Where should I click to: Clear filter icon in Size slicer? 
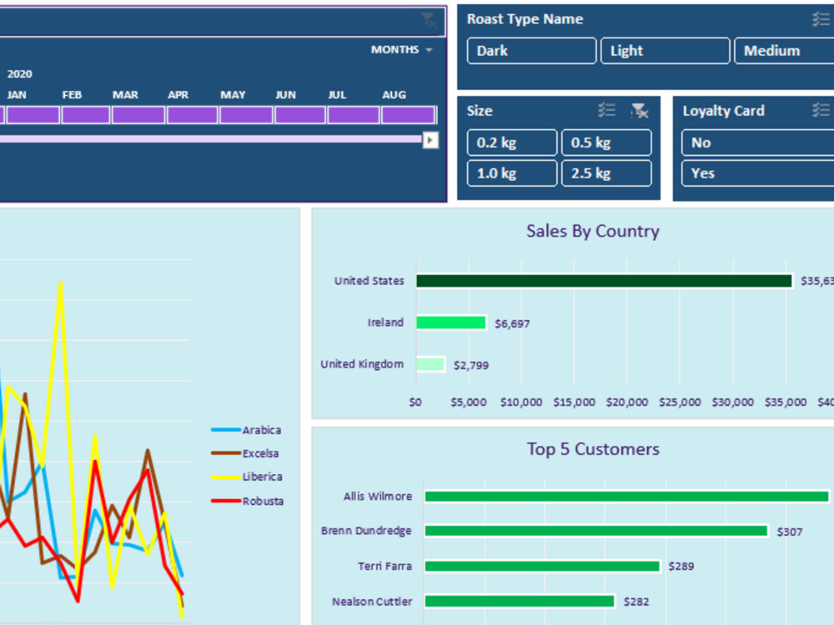(x=640, y=111)
